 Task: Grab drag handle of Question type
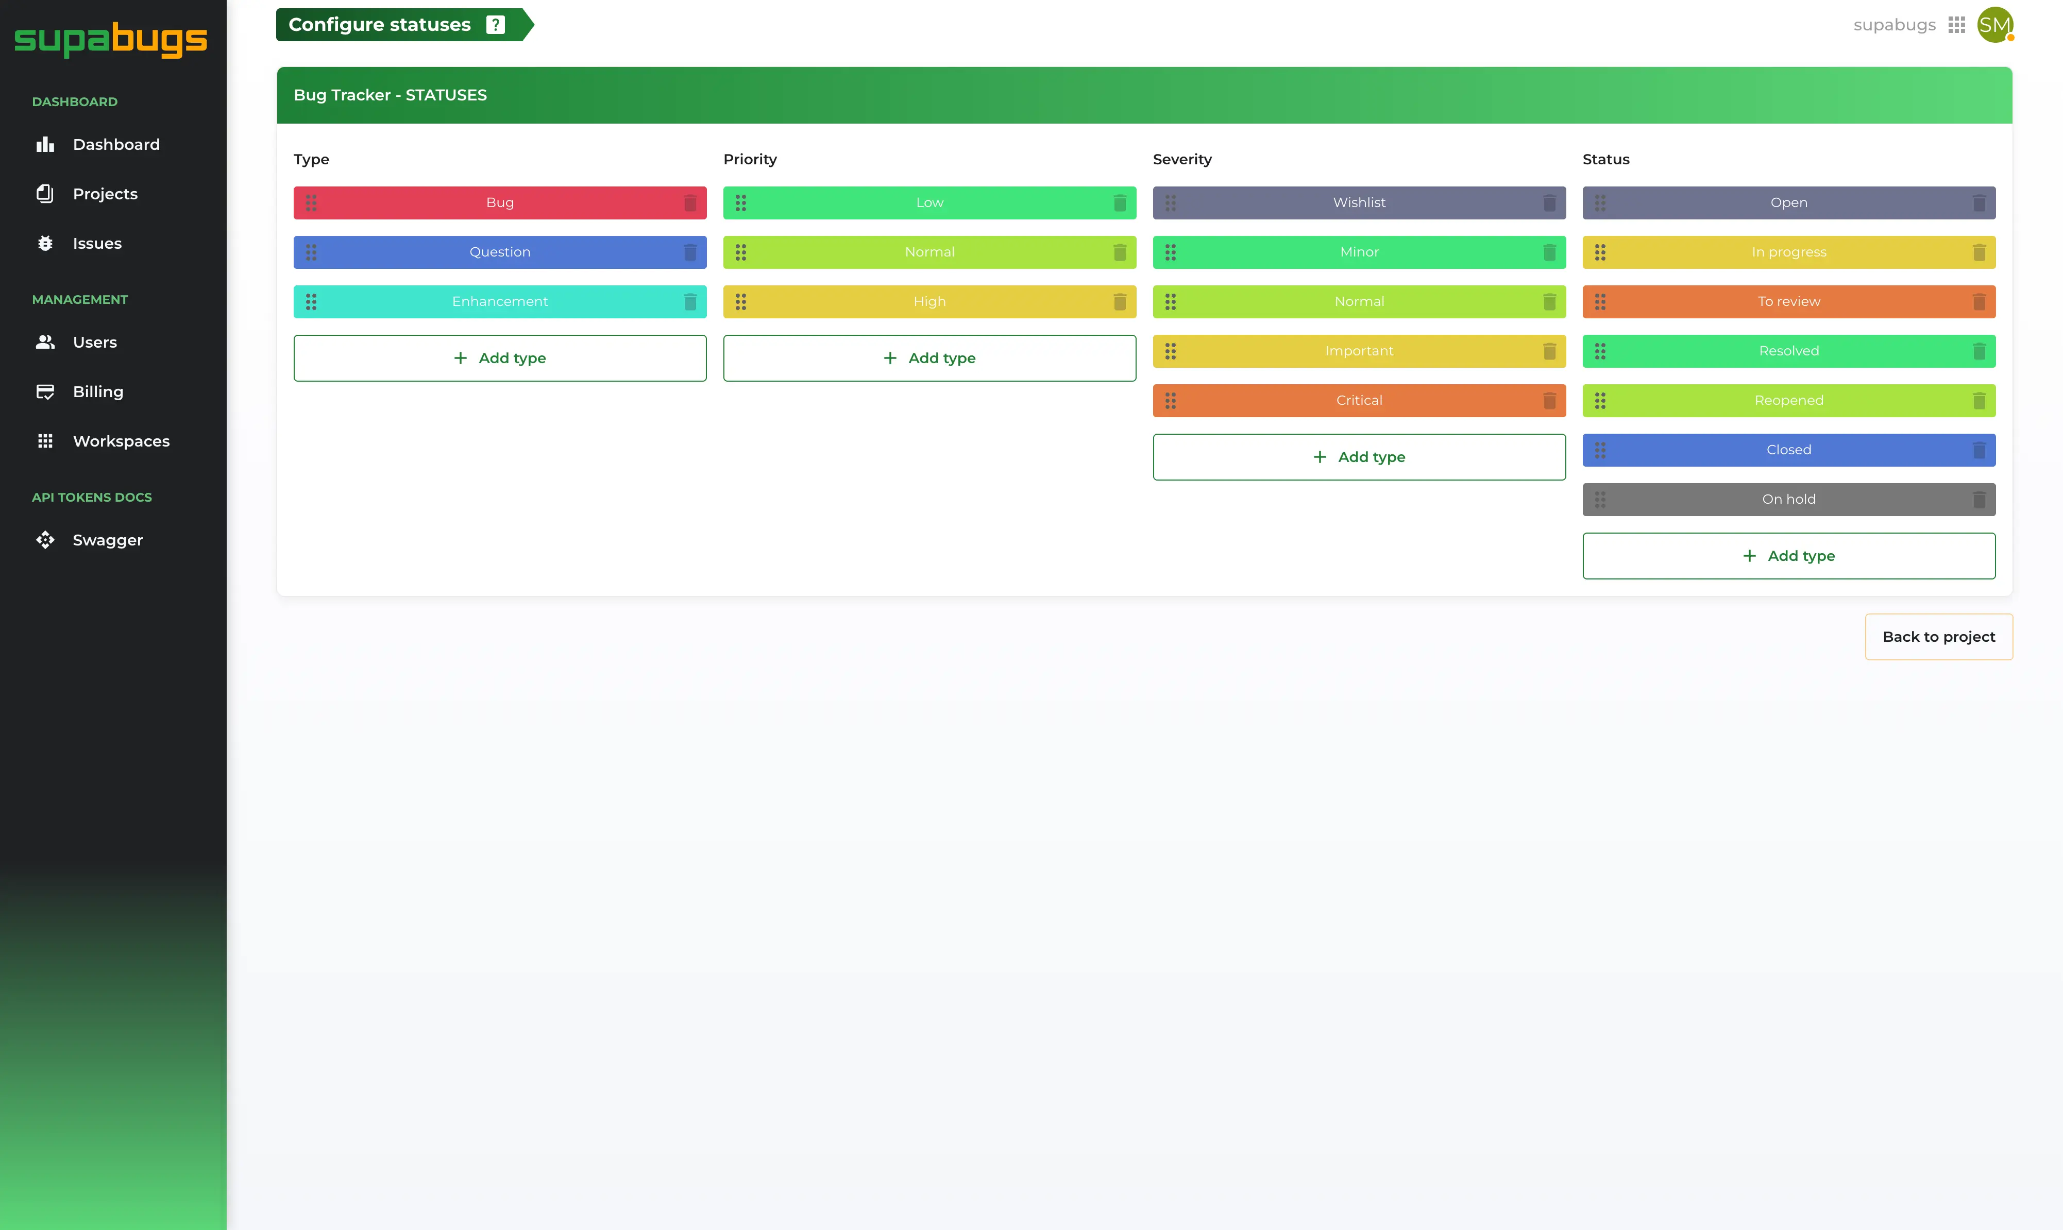(311, 252)
